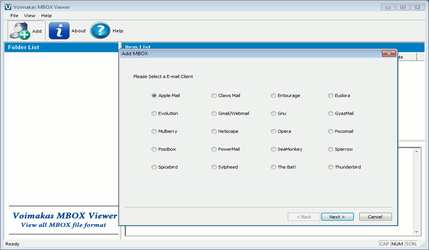Screen dimensions: 429x250
Task: Pick Sparrow as email client
Action: pos(331,149)
